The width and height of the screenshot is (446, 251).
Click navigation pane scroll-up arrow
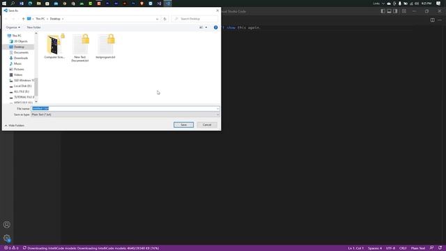36,33
